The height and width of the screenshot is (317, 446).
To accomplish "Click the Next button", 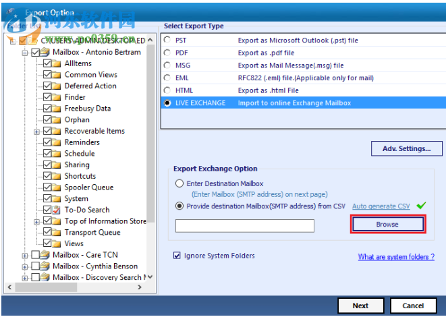I will [361, 306].
